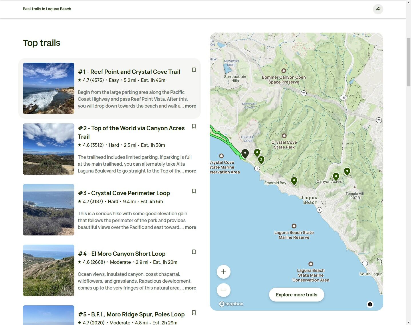Viewport: 411px width, 325px height.
Task: Click the '4.7 (4575)' rating text
Action: pyautogui.click(x=93, y=80)
